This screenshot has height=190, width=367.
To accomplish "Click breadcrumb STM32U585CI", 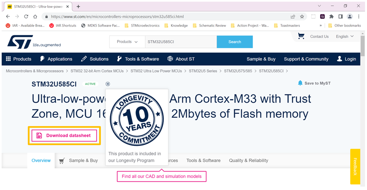I will click(271, 71).
